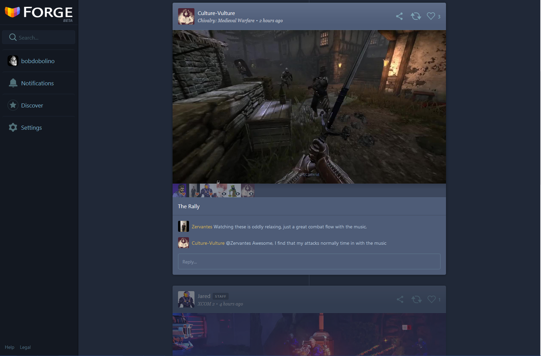The width and height of the screenshot is (541, 356).
Task: Share the Culture-Vulture post
Action: tap(399, 16)
